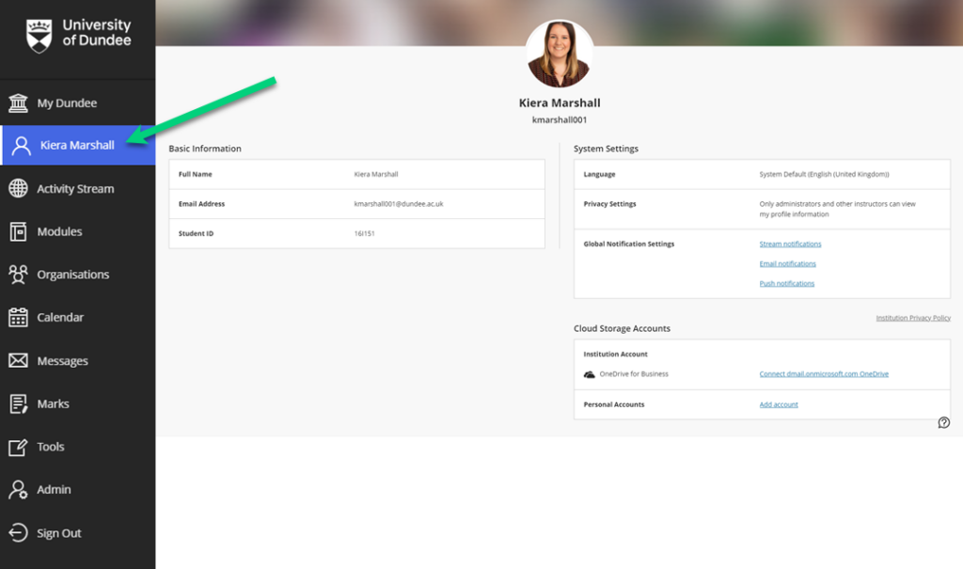This screenshot has width=963, height=569.
Task: Click the Tools pencil-square icon
Action: pos(19,447)
